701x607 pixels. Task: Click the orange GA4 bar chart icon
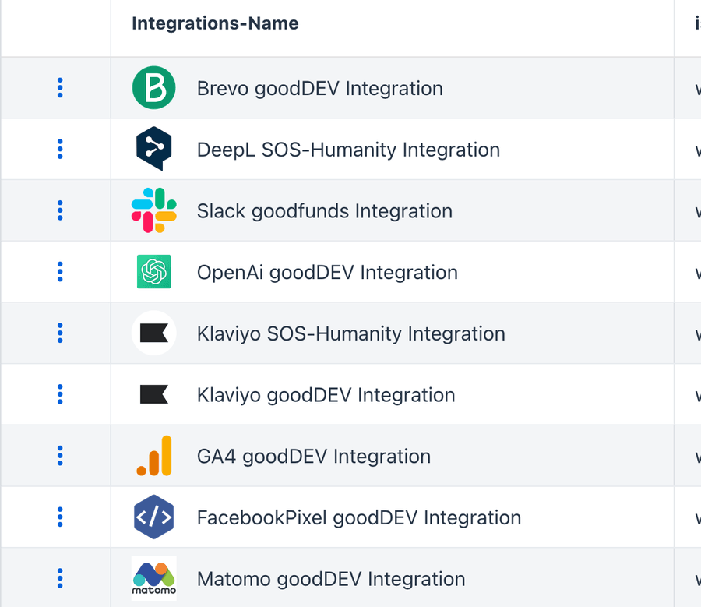pyautogui.click(x=154, y=455)
